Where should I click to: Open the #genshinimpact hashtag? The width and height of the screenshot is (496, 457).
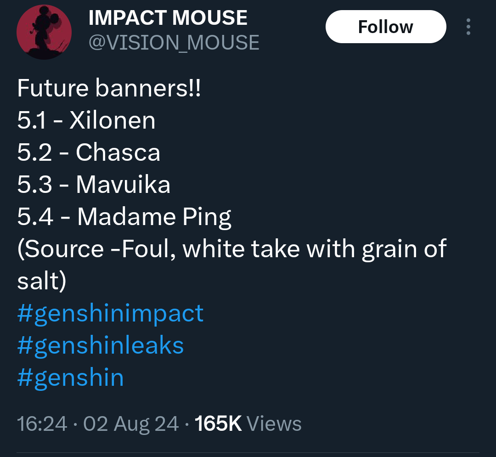pyautogui.click(x=110, y=313)
